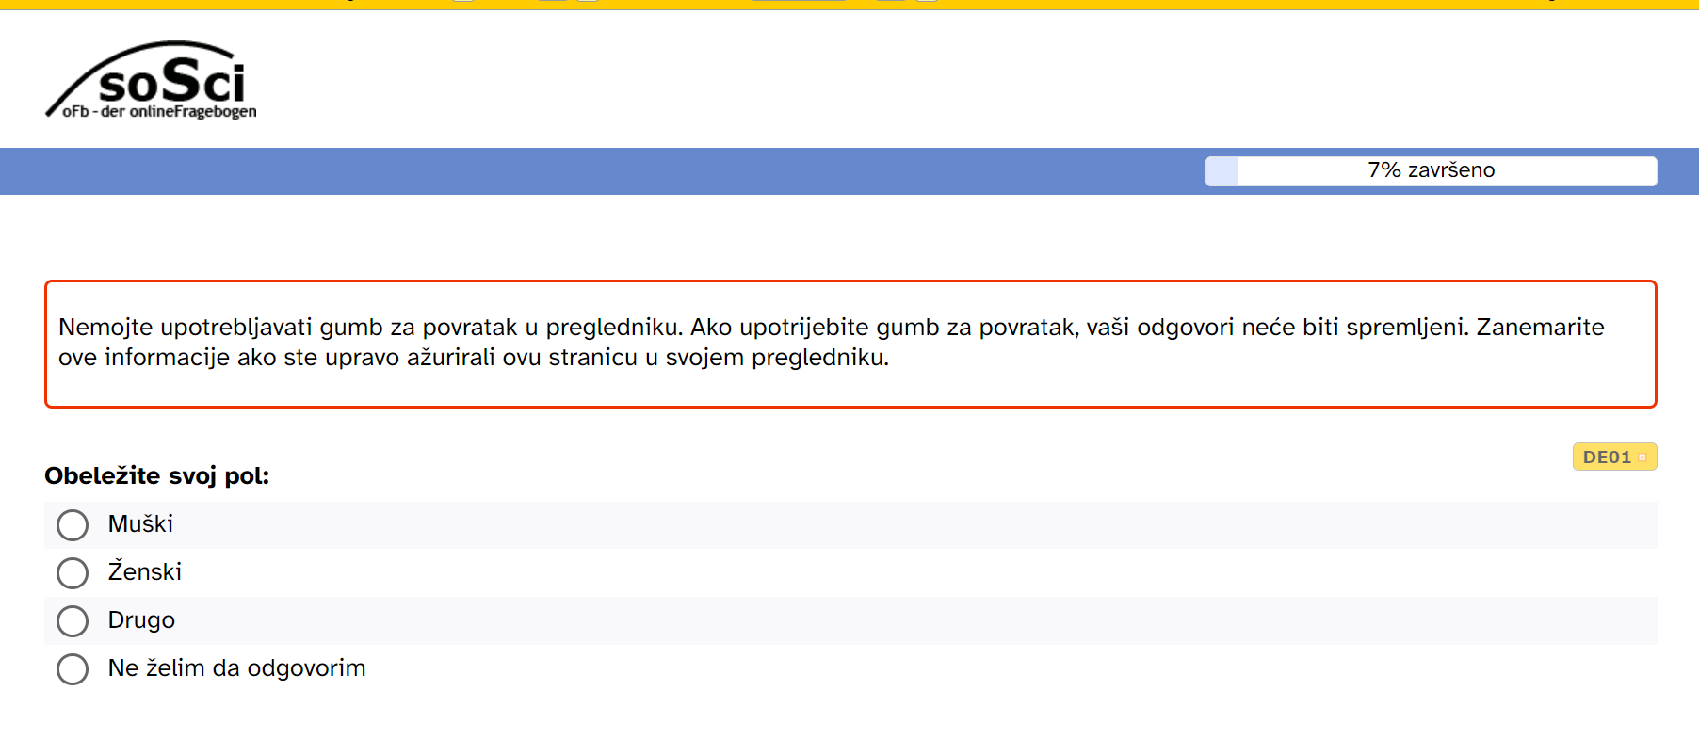
Task: Select the Muški radio button
Action: pos(73,525)
